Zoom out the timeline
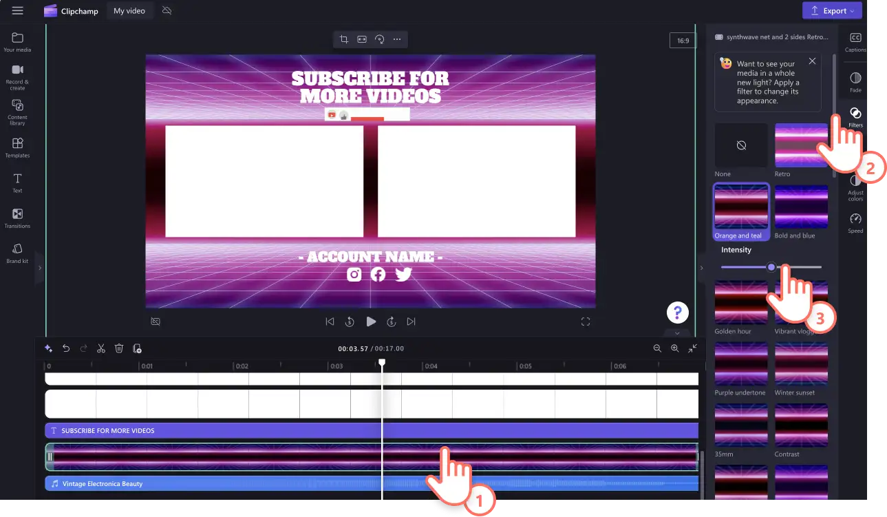The image size is (887, 517). click(657, 348)
